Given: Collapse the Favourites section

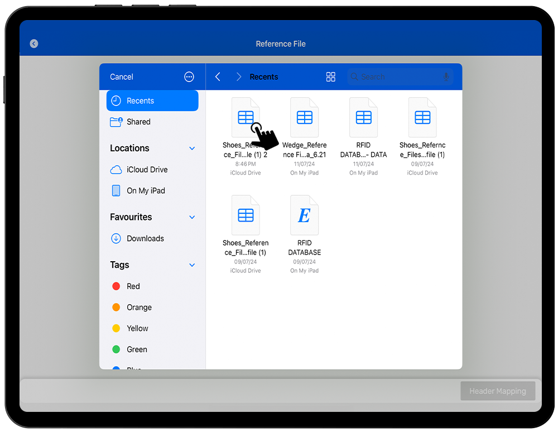Looking at the screenshot, I should pos(192,217).
